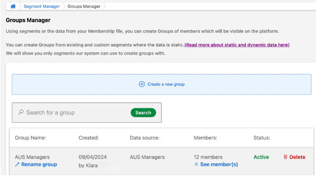The height and width of the screenshot is (176, 316).
Task: Click the Active status label
Action: point(261,157)
